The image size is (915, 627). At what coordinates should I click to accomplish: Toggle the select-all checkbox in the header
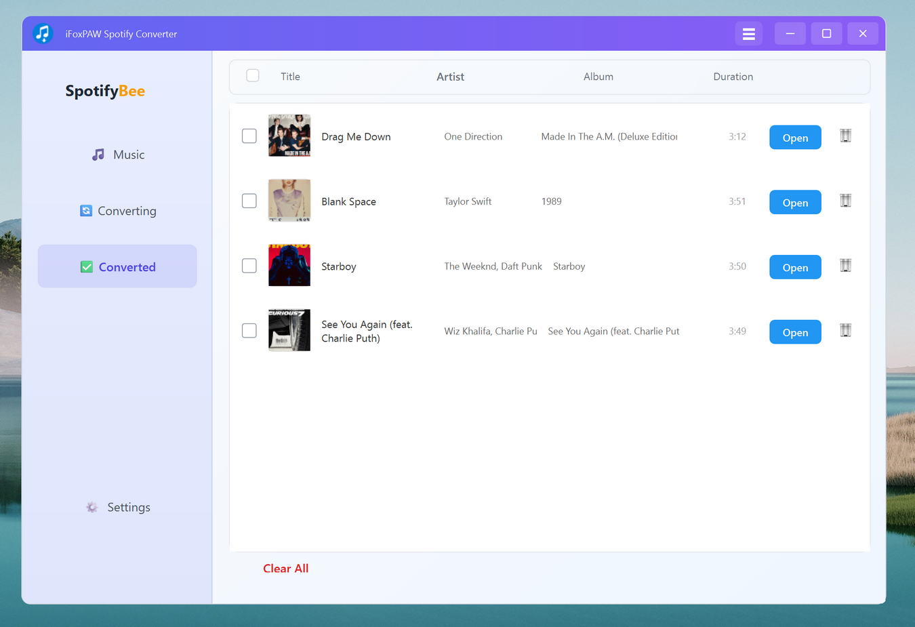[252, 75]
